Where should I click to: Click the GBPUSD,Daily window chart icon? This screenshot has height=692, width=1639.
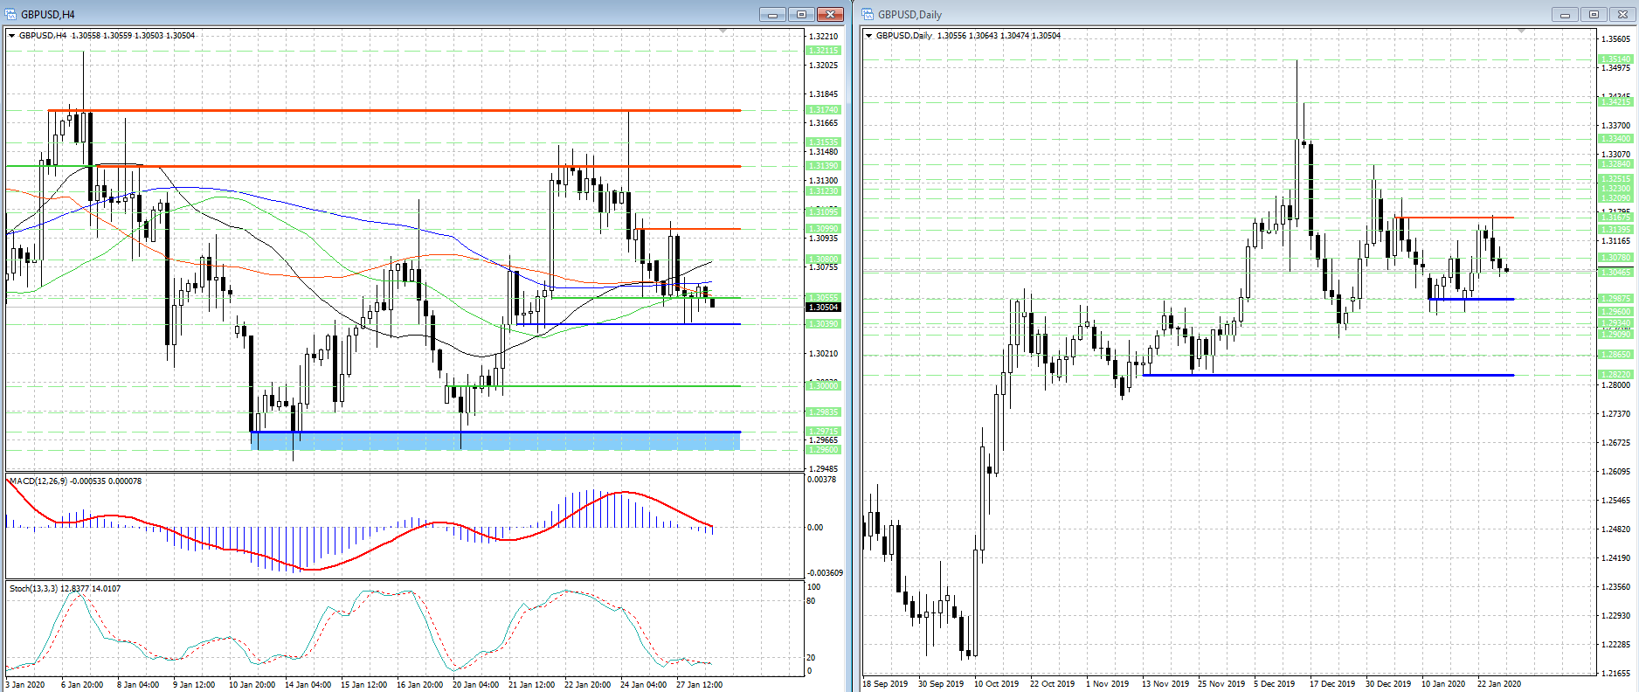pos(868,14)
